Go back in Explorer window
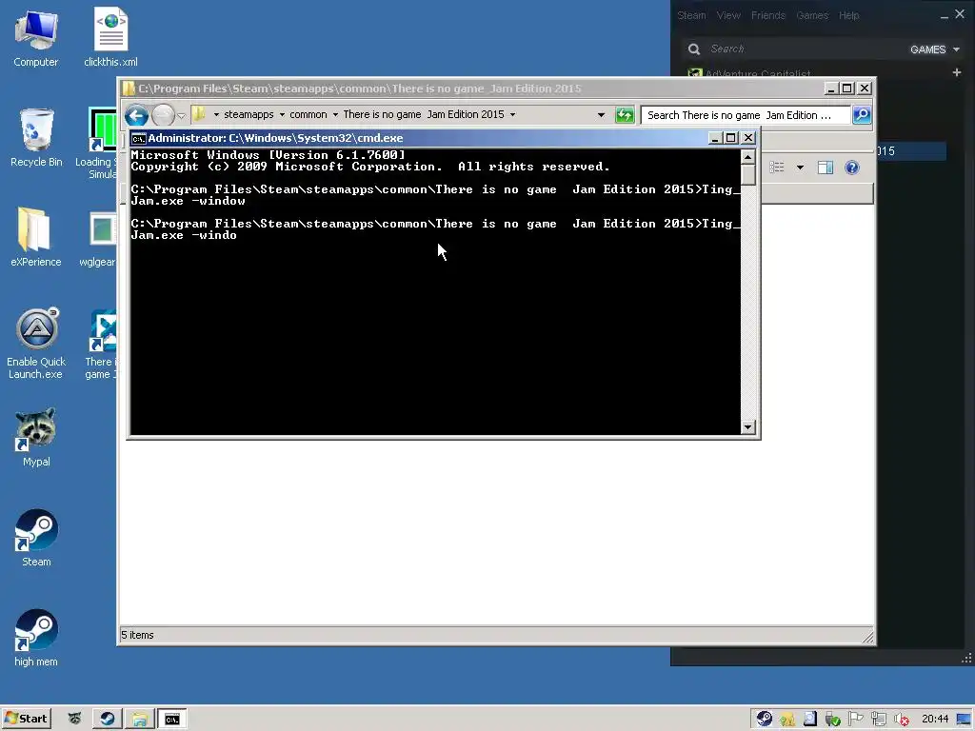This screenshot has width=975, height=731. pos(136,115)
